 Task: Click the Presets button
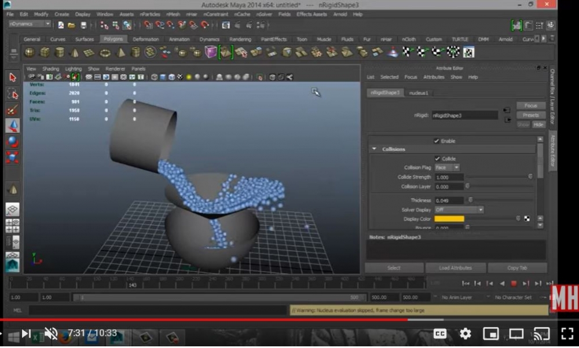pyautogui.click(x=530, y=115)
